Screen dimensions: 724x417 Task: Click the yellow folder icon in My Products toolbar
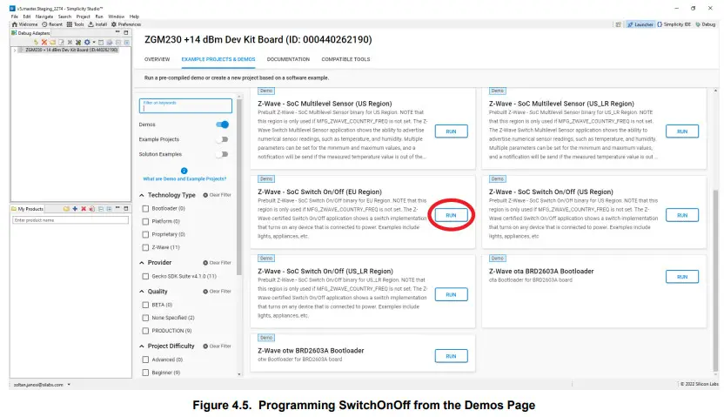coord(66,209)
